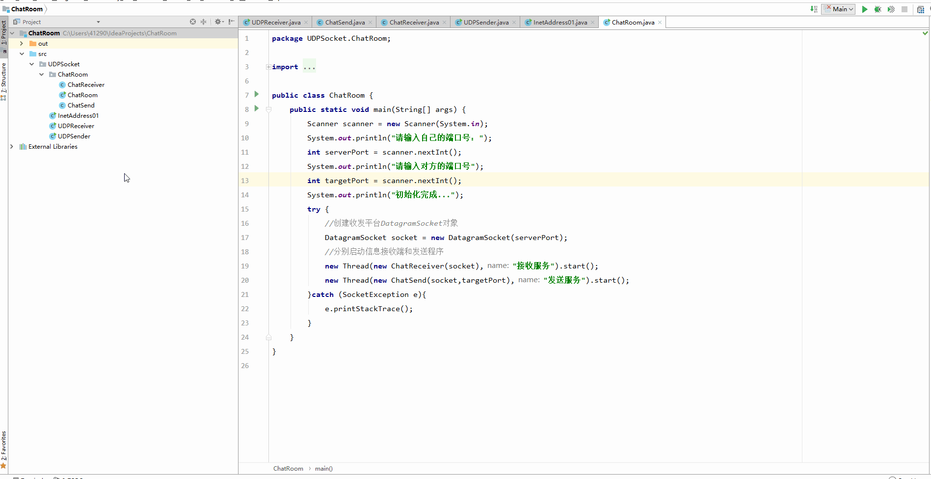Click e.printStackTrace() on line 22
Screen dimensions: 931x479
pos(369,309)
